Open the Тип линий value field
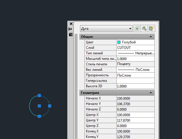Viewport: 182px width, 139px height. coord(135,53)
